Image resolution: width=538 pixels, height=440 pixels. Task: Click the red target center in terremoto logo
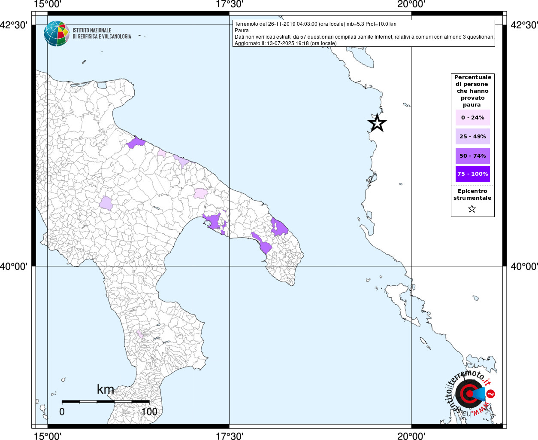pos(469,394)
